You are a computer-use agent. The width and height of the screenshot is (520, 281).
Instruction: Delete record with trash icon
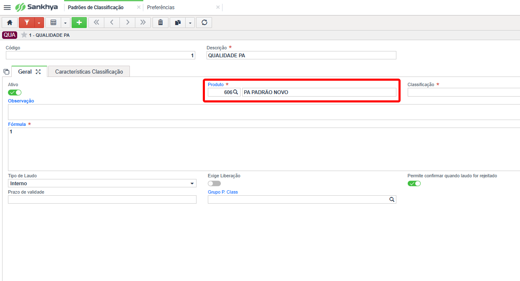pos(160,23)
